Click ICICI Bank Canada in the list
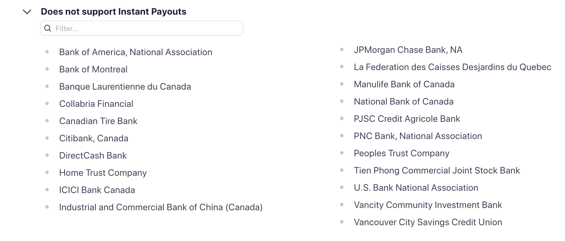 (x=97, y=190)
